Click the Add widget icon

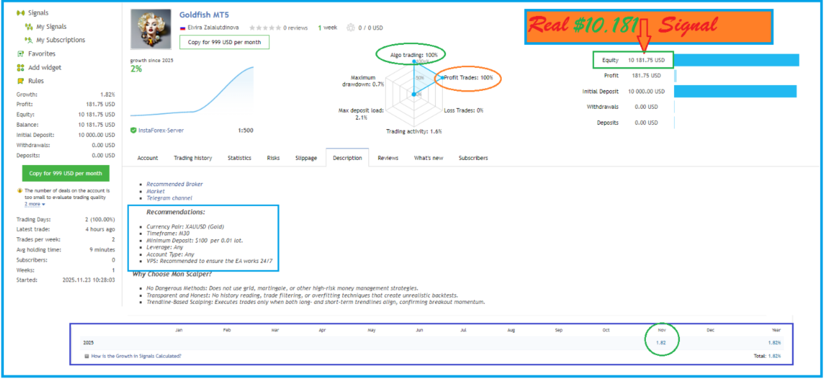click(21, 68)
